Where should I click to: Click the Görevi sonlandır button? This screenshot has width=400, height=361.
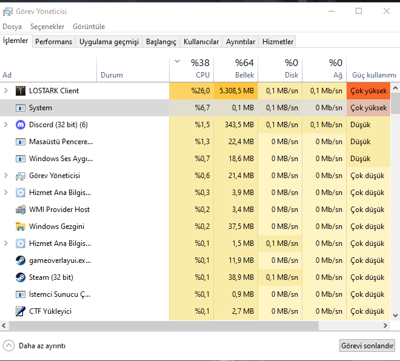click(367, 346)
